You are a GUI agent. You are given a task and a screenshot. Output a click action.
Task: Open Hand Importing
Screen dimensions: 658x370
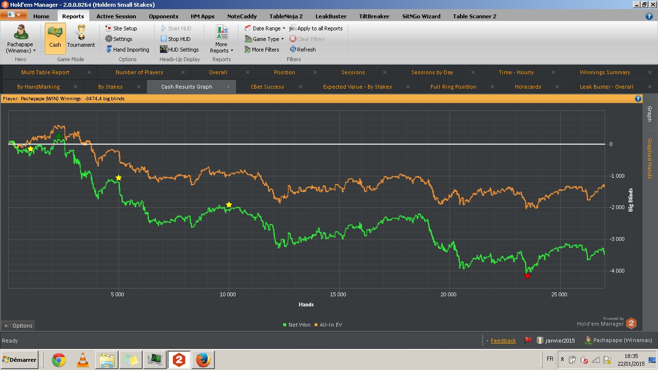(127, 50)
